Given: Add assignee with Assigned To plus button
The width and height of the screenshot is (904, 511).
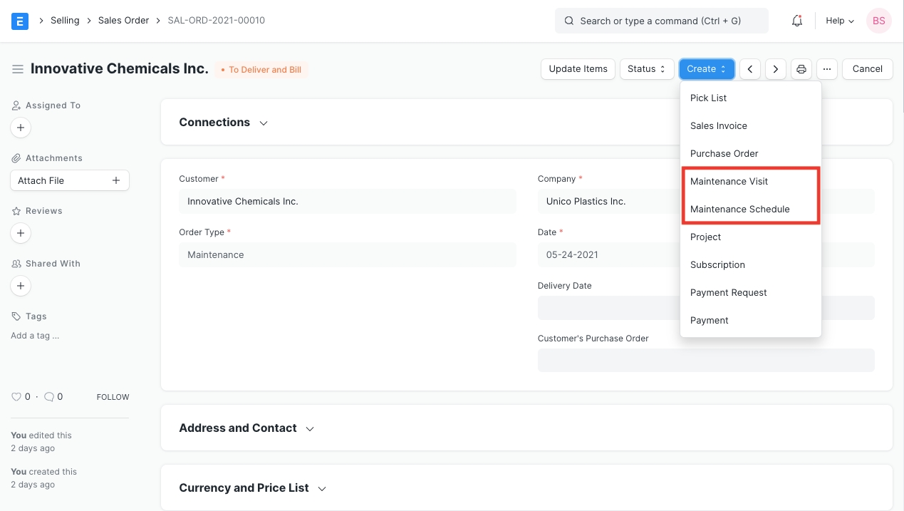Looking at the screenshot, I should (x=21, y=128).
